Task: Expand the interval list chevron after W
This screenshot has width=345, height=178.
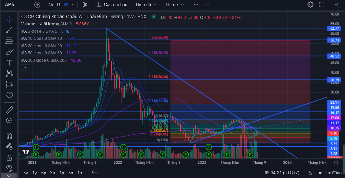Action: (x=73, y=5)
